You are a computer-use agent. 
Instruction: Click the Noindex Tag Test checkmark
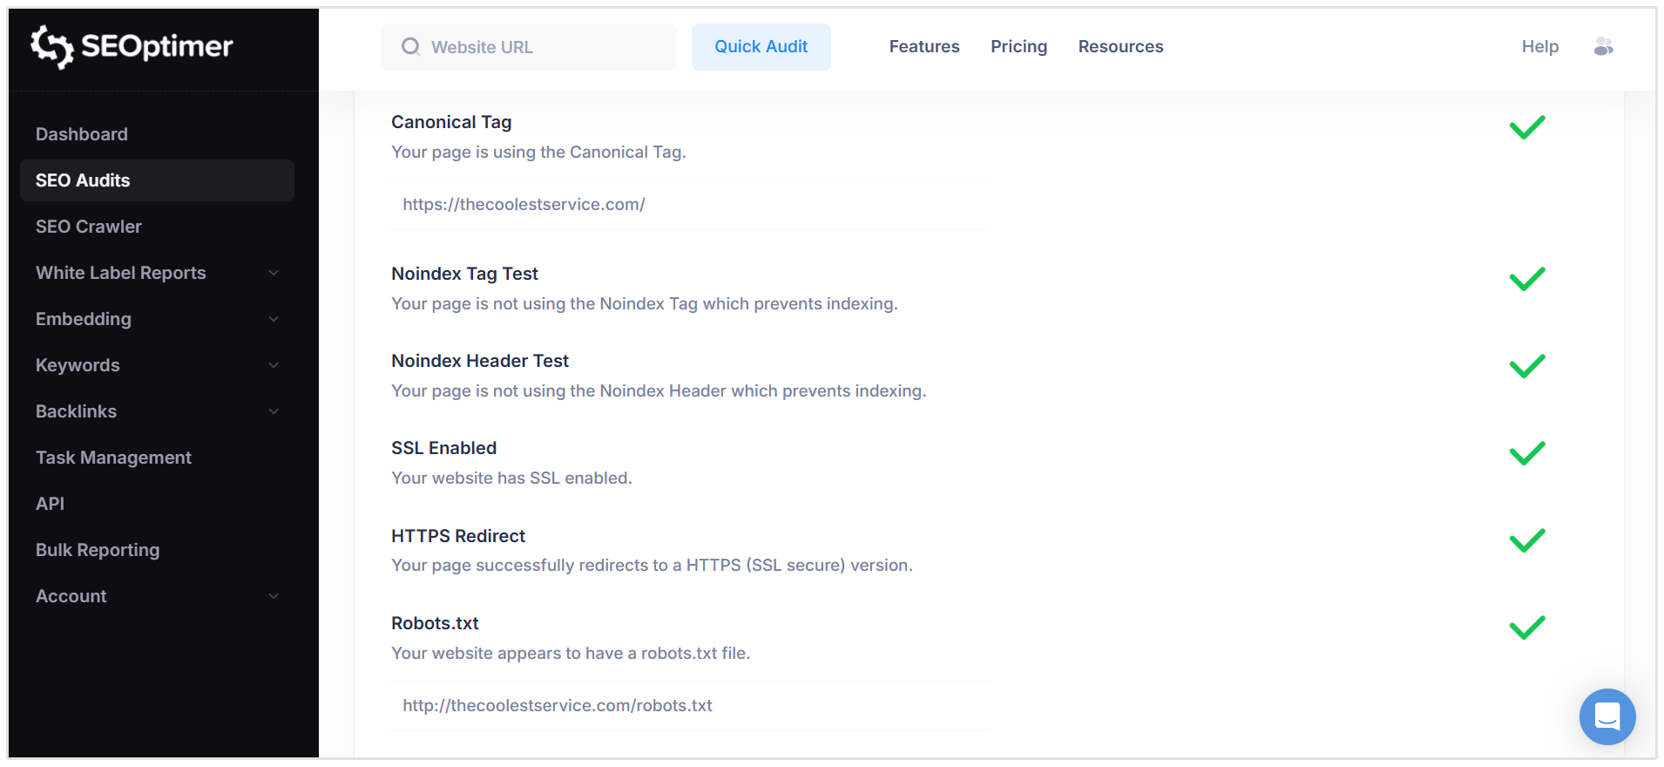tap(1527, 279)
